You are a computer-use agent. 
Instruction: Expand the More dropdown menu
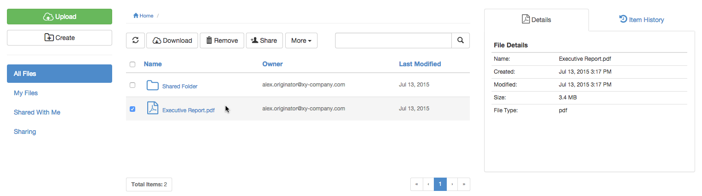pos(301,40)
